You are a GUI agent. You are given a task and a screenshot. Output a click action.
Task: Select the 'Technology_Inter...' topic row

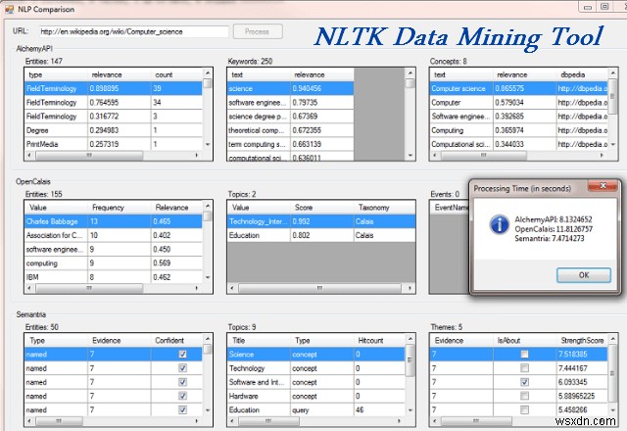321,221
